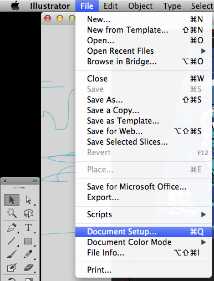Open the Select menu
This screenshot has width=214, height=281.
[202, 6]
